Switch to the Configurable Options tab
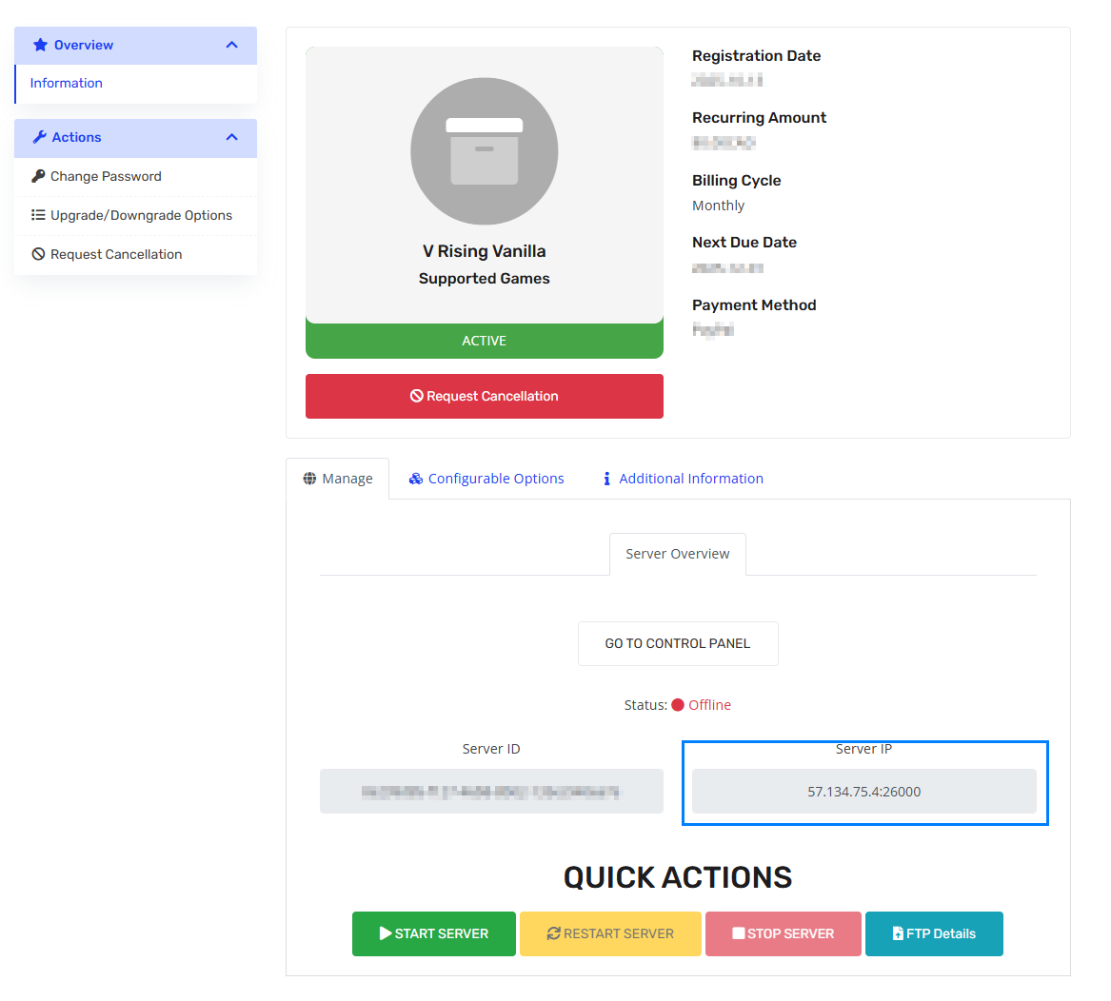The height and width of the screenshot is (1001, 1111). point(495,479)
